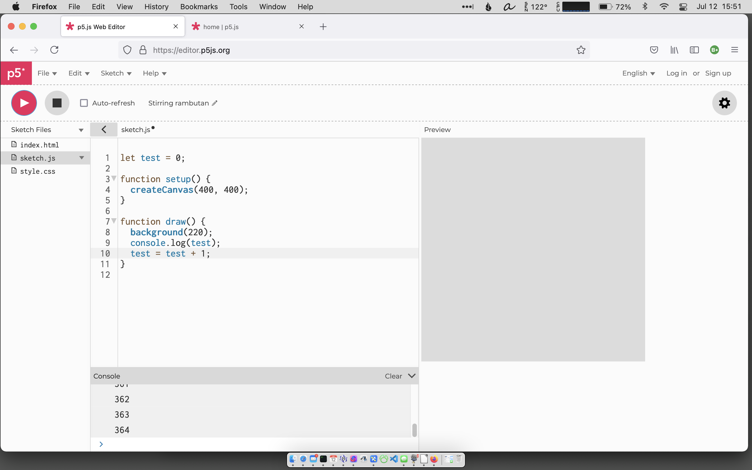752x470 pixels.
Task: Collapse the draw function fold arrow
Action: 114,221
